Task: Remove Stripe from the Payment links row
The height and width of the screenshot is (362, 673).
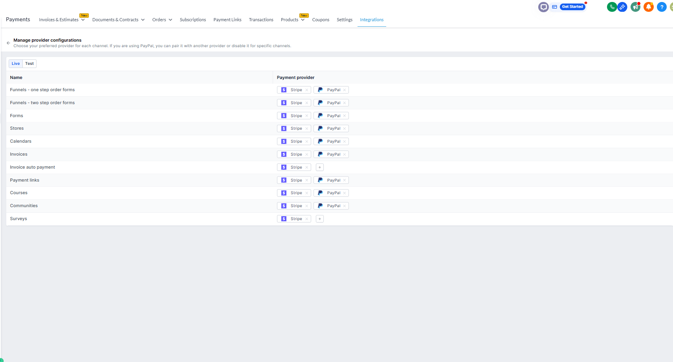Action: [307, 180]
